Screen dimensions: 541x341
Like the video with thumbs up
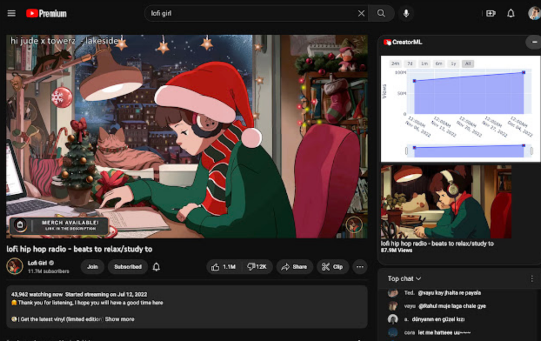point(223,267)
